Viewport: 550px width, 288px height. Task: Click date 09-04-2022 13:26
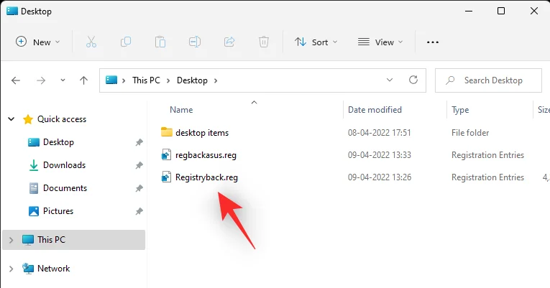(x=380, y=177)
